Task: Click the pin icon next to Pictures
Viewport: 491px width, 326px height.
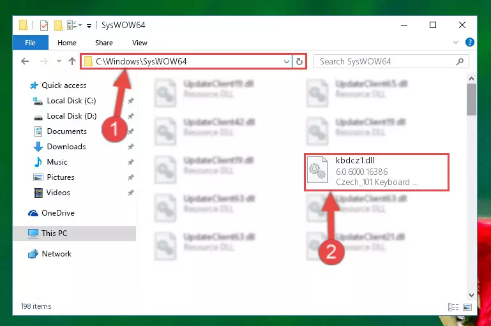Action: click(131, 177)
